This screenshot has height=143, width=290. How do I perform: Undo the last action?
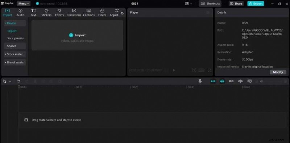pyautogui.click(x=19, y=81)
